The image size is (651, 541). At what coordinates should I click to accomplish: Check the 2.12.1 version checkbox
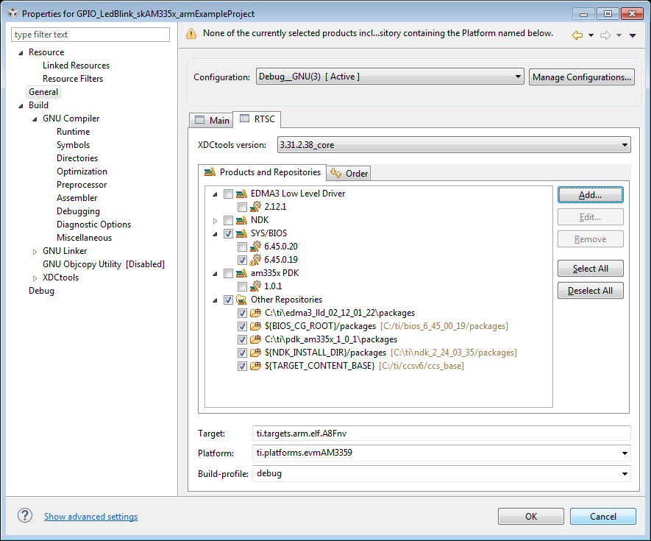pos(242,207)
